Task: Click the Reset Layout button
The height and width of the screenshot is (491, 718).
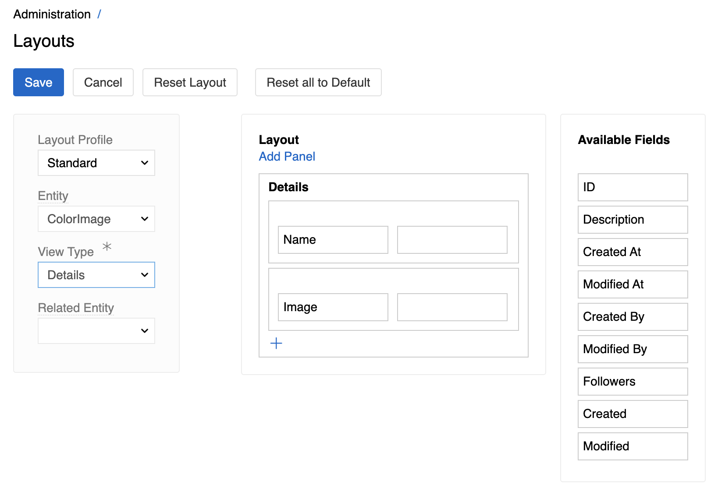Action: [190, 82]
